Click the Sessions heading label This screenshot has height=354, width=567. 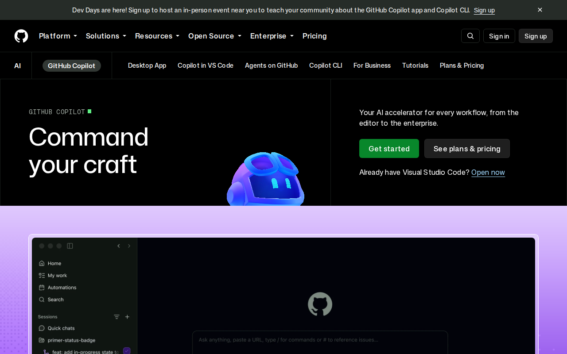click(x=48, y=317)
